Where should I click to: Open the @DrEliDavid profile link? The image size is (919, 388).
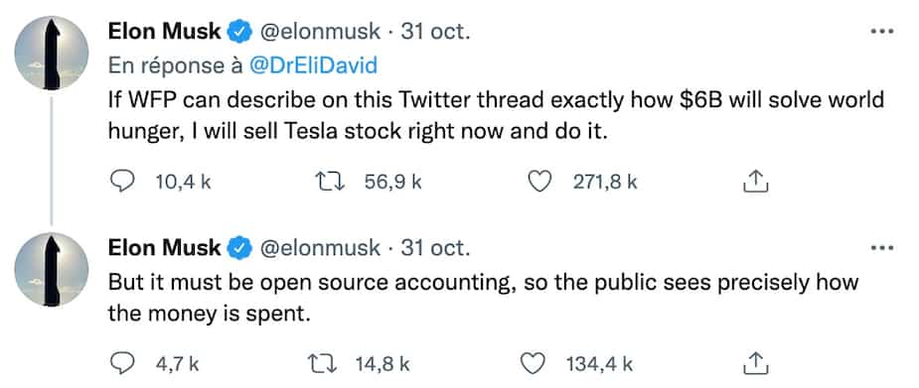[313, 66]
